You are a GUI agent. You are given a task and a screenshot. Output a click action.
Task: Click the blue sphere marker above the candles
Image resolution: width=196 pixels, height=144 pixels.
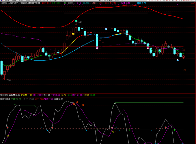[x=106, y=29]
